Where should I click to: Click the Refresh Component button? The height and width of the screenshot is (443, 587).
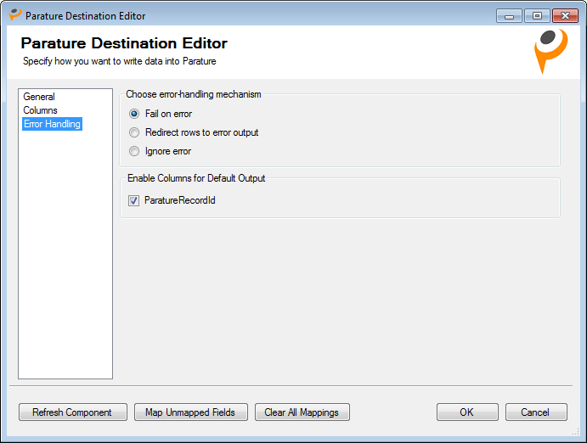click(x=72, y=412)
